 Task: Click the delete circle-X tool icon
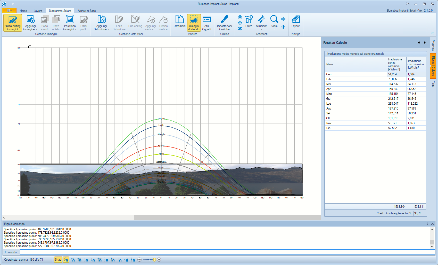pyautogui.click(x=240, y=17)
